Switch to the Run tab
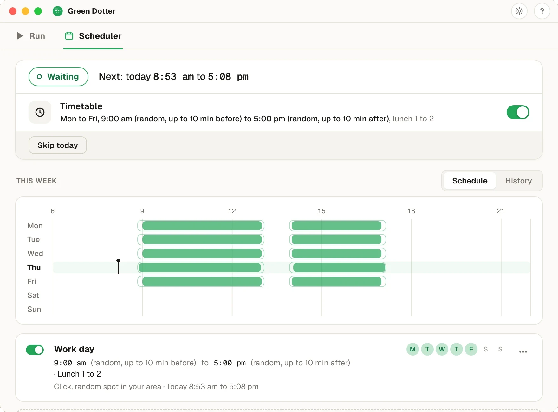The height and width of the screenshot is (412, 558). tap(31, 36)
